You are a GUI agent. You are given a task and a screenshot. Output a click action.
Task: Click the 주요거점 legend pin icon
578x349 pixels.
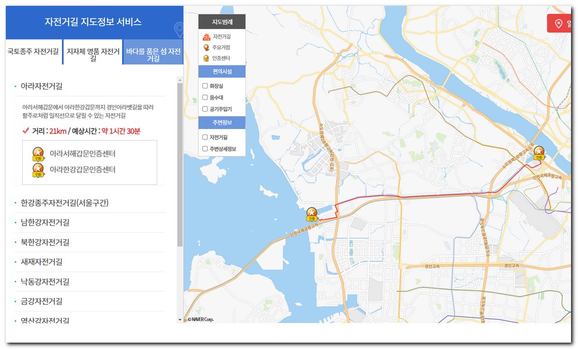[206, 48]
